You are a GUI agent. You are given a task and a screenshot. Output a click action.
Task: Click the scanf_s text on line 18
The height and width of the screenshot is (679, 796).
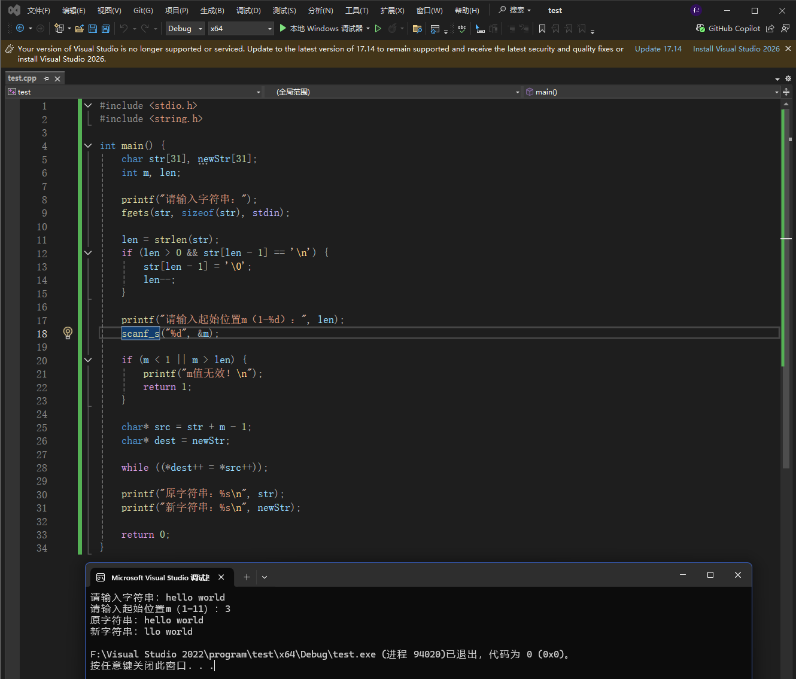(x=141, y=333)
